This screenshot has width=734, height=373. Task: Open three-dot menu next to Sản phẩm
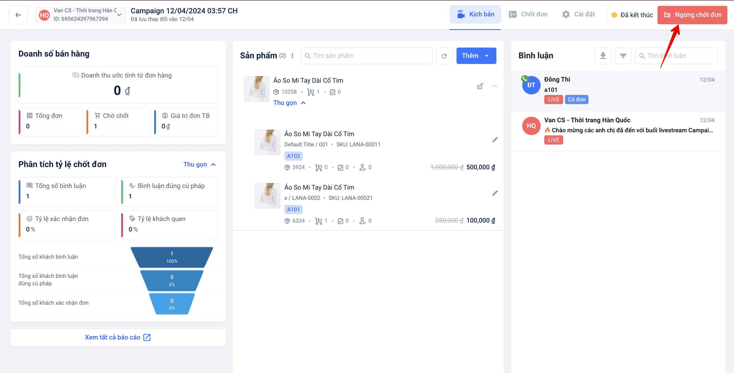292,56
